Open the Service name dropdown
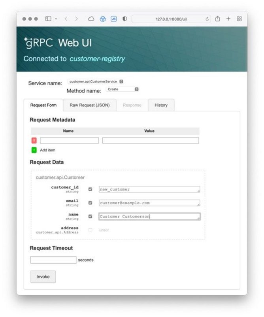Viewport: 264px width, 317px height. pyautogui.click(x=96, y=81)
